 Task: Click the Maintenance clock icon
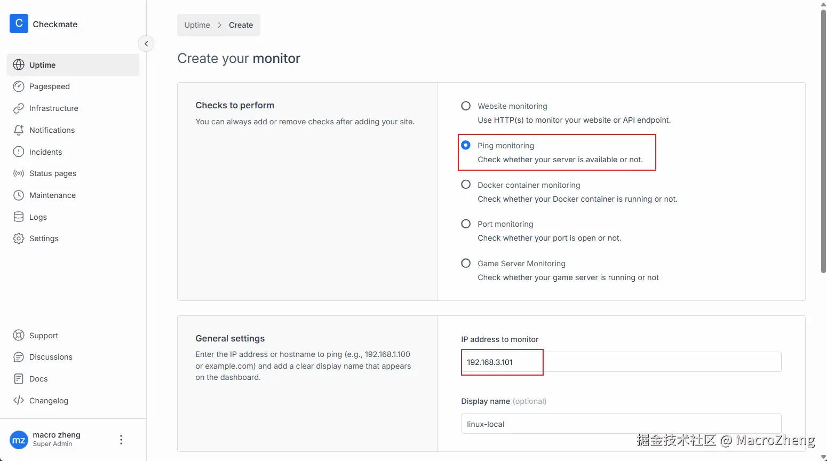coord(19,195)
